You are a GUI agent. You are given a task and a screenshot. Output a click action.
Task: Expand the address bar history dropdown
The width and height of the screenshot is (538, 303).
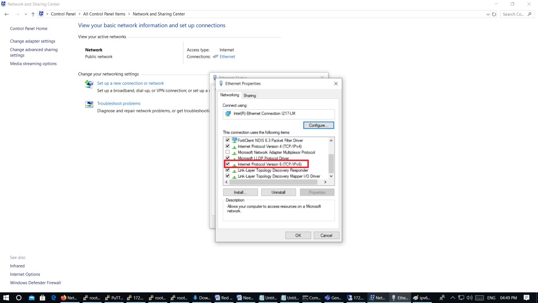click(x=488, y=14)
